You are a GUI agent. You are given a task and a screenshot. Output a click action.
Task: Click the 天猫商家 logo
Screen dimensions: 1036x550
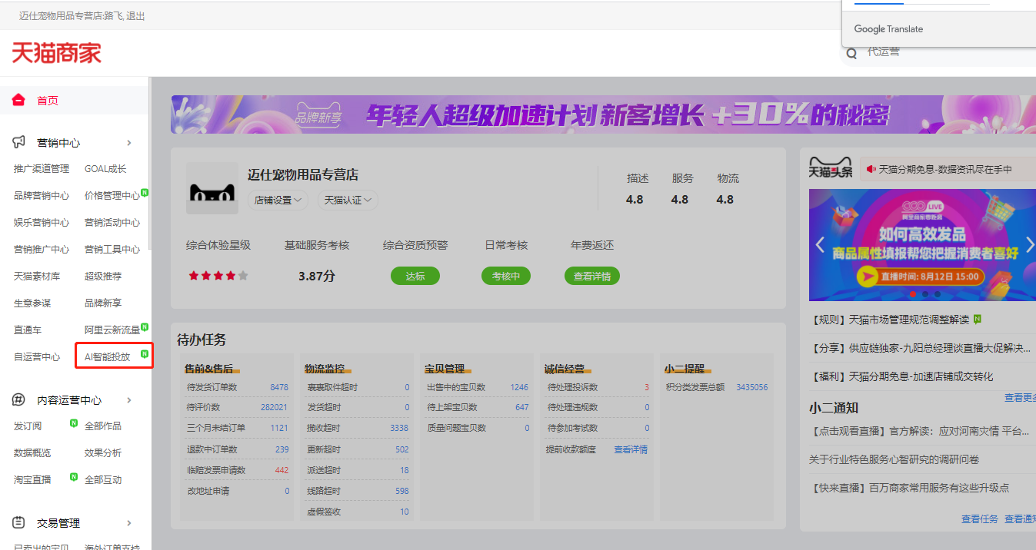click(x=57, y=53)
